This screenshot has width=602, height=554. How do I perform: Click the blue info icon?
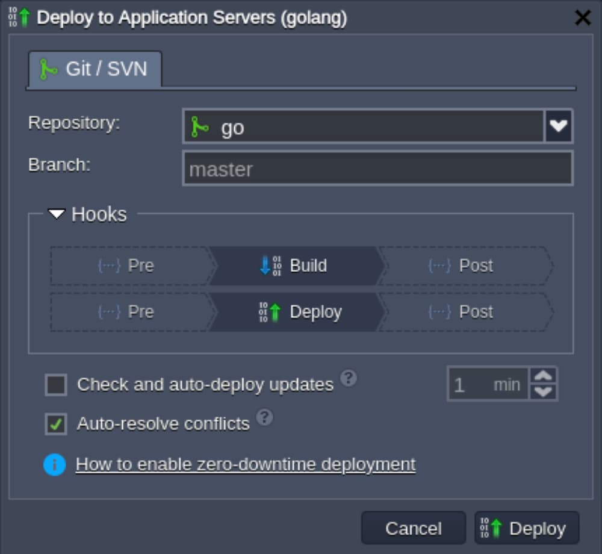[x=55, y=465]
